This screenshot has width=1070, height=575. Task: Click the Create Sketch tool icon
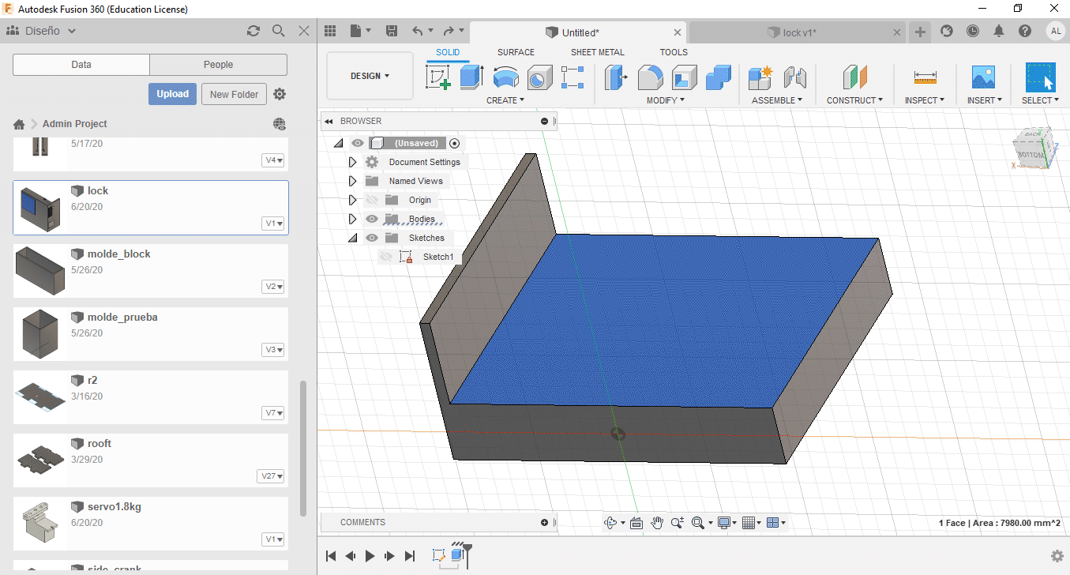[x=437, y=77]
